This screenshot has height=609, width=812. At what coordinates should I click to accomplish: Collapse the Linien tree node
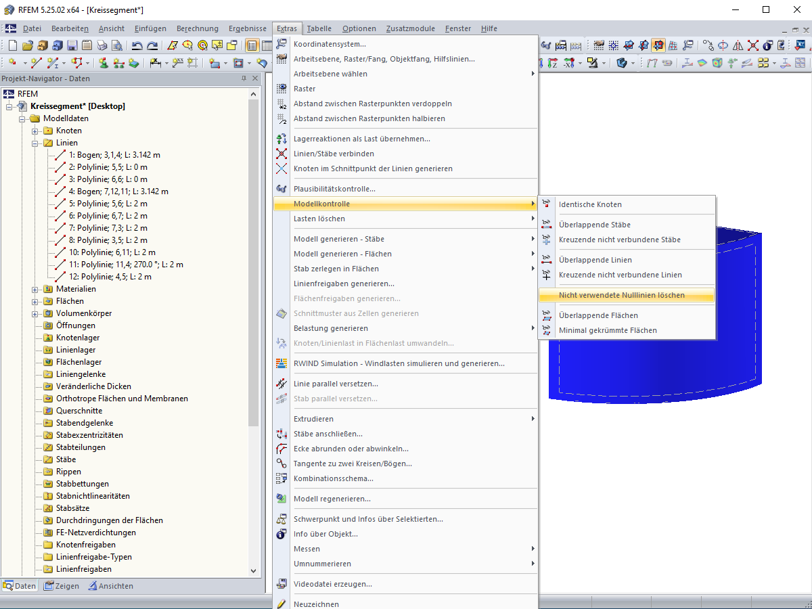(35, 143)
